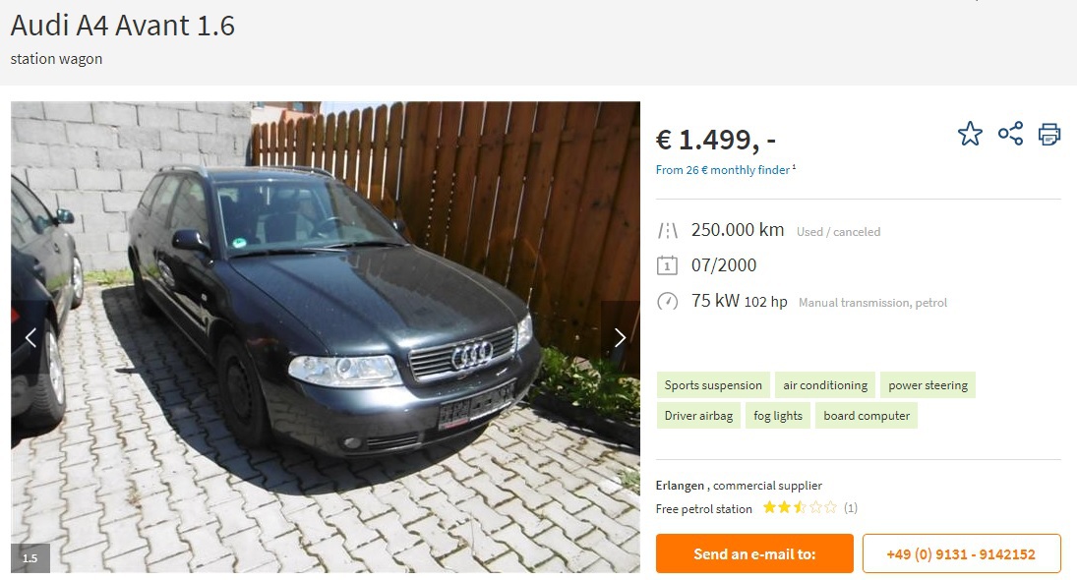Click the registration date calendar icon
Screen dimensions: 1077x580
pos(667,265)
